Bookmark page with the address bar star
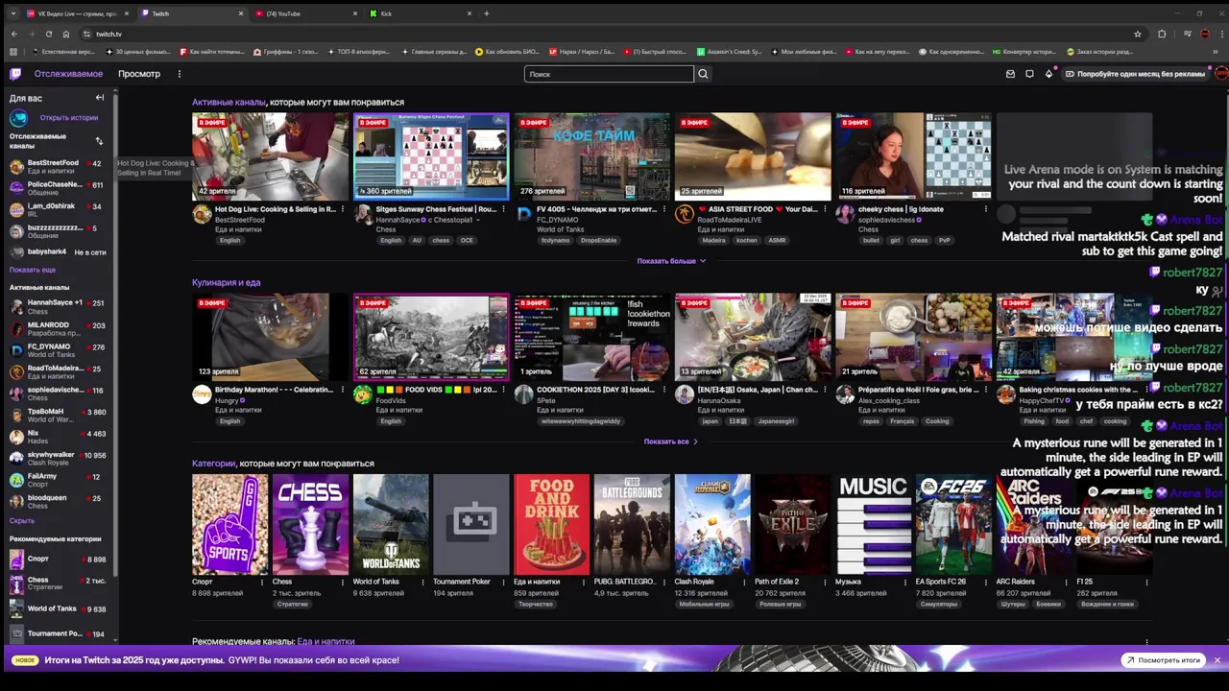Image resolution: width=1229 pixels, height=691 pixels. [x=1138, y=34]
